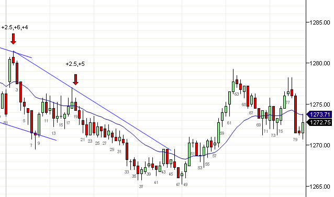
Task: Click bar number label 31
Action: pos(119,152)
